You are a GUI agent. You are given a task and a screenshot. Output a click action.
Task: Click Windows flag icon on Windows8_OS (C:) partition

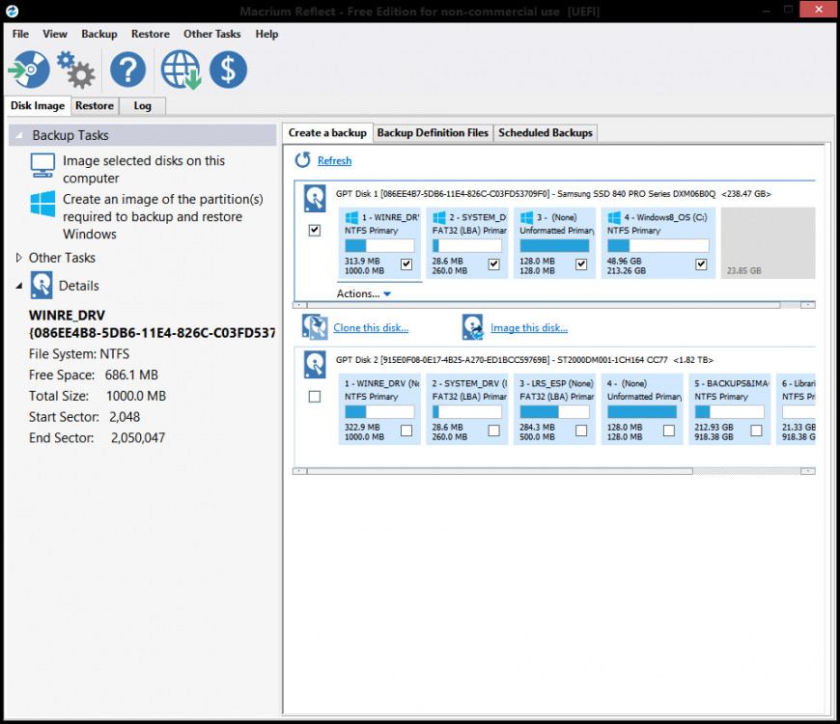[x=614, y=217]
